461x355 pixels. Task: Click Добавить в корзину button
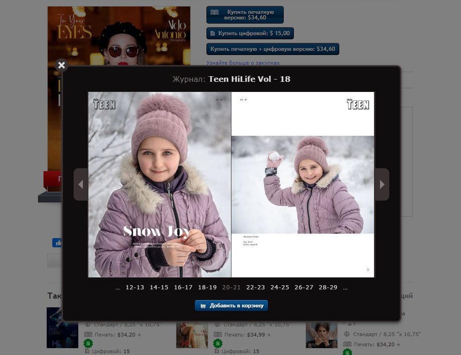click(231, 306)
